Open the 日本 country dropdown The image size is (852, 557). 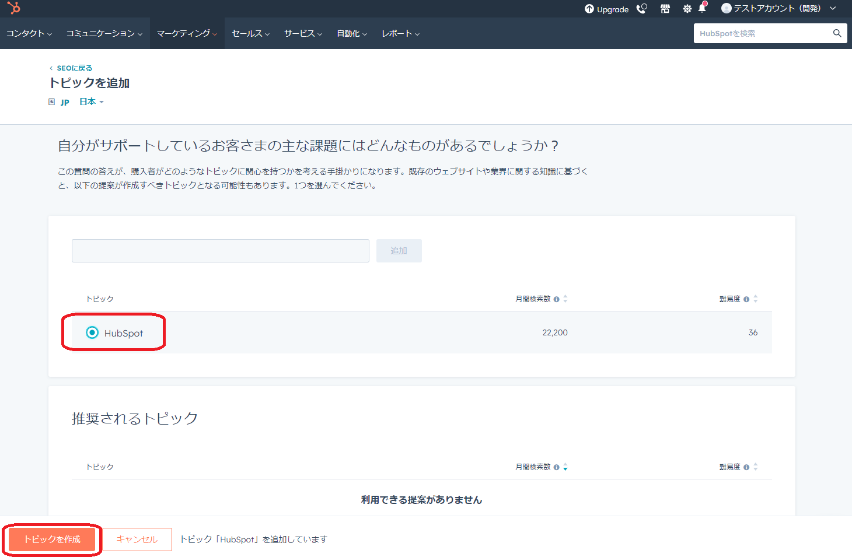92,101
